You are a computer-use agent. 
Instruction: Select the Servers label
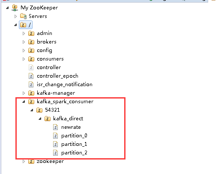tap(38, 16)
